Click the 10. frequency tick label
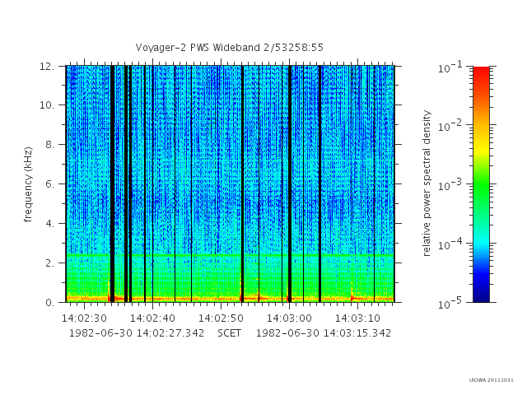The height and width of the screenshot is (395, 527). pos(47,105)
